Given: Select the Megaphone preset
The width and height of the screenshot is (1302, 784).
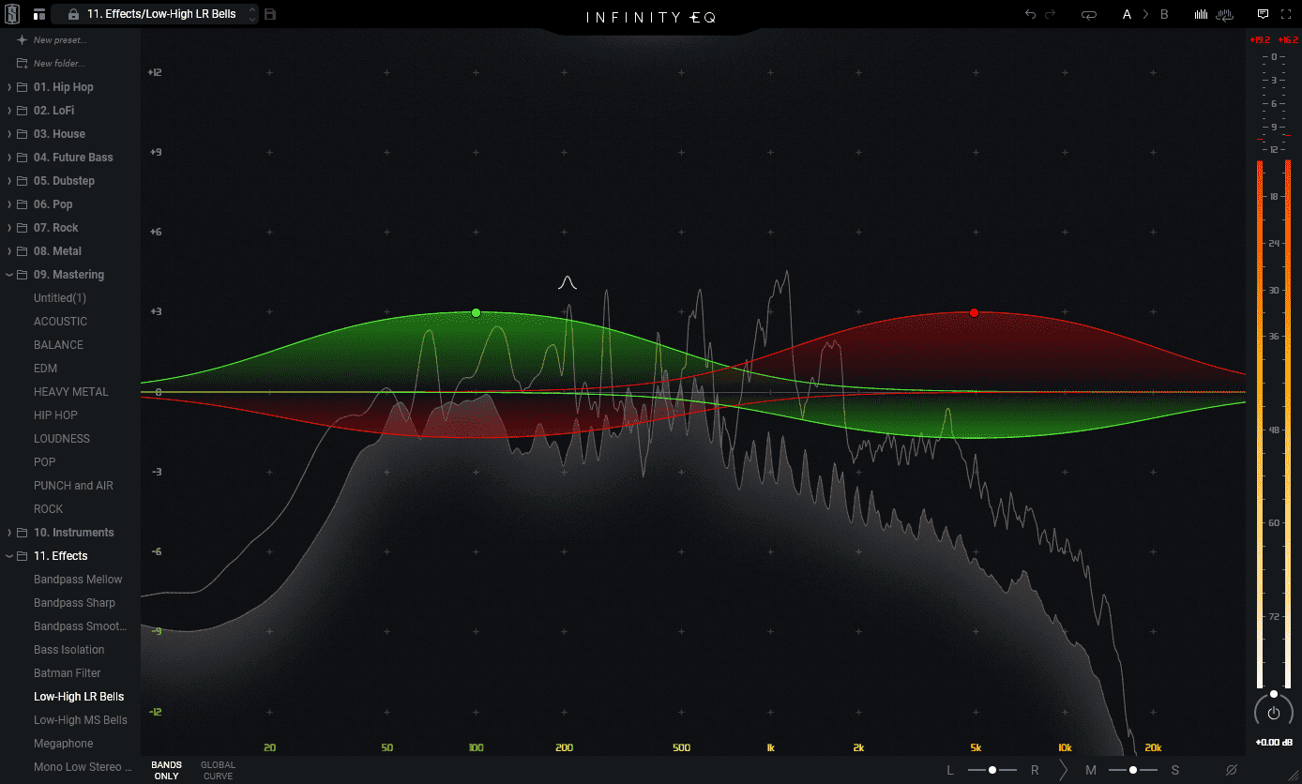Looking at the screenshot, I should point(64,744).
